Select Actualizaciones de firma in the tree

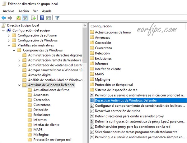(51, 90)
